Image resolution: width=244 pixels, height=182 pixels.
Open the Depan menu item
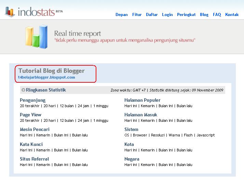122,15
